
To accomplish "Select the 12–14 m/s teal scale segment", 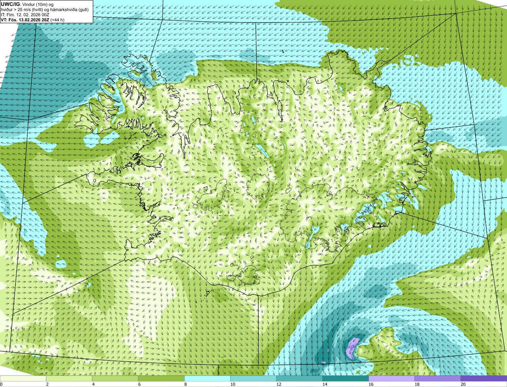I will pos(299,378).
